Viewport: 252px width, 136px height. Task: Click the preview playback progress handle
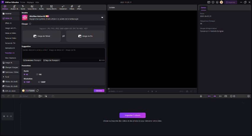click(x=109, y=89)
